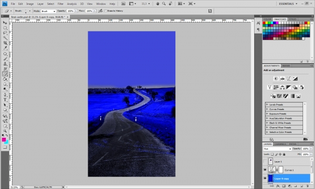Select the Crop tool
The height and width of the screenshot is (189, 315).
(x=5, y=43)
